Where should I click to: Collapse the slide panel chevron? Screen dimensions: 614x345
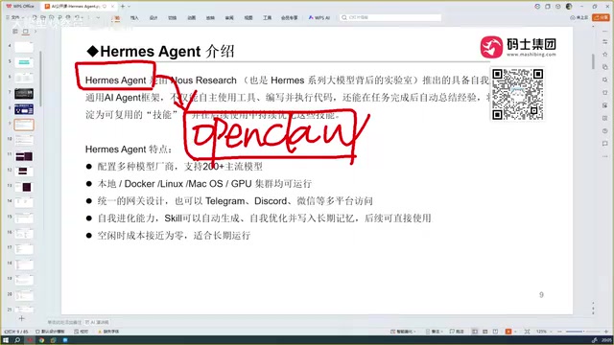click(35, 32)
